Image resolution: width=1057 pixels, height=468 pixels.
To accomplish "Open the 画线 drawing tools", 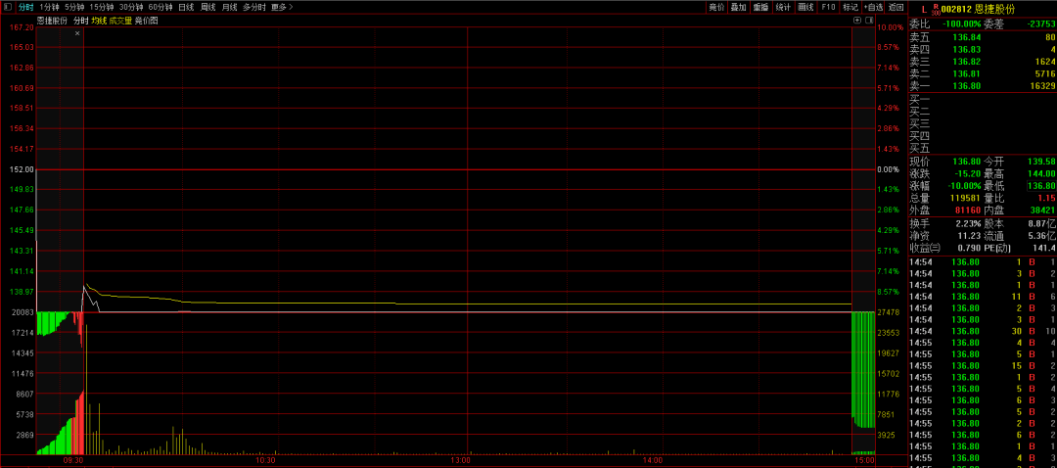I will (x=805, y=7).
